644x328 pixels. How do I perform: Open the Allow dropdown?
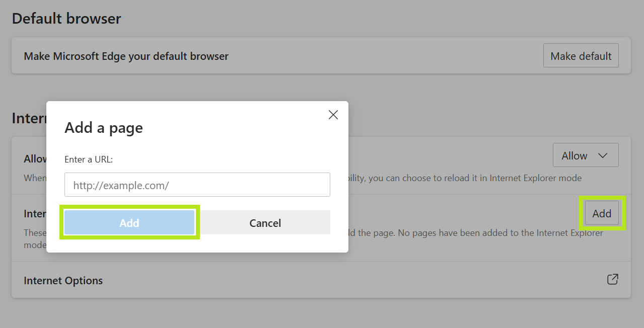[x=586, y=155]
